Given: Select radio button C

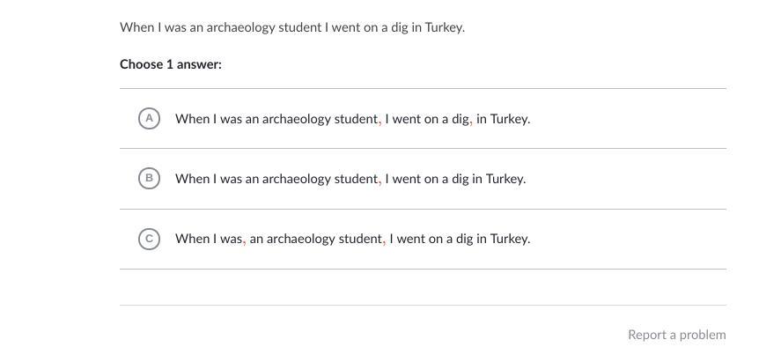Looking at the screenshot, I should (149, 238).
